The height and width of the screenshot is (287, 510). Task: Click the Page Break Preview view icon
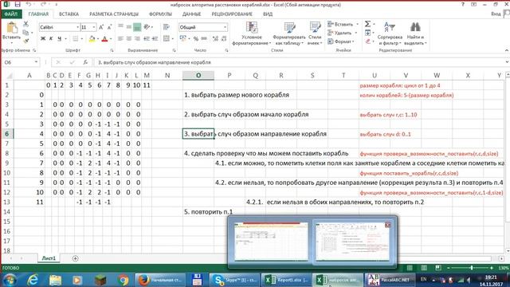pos(437,268)
